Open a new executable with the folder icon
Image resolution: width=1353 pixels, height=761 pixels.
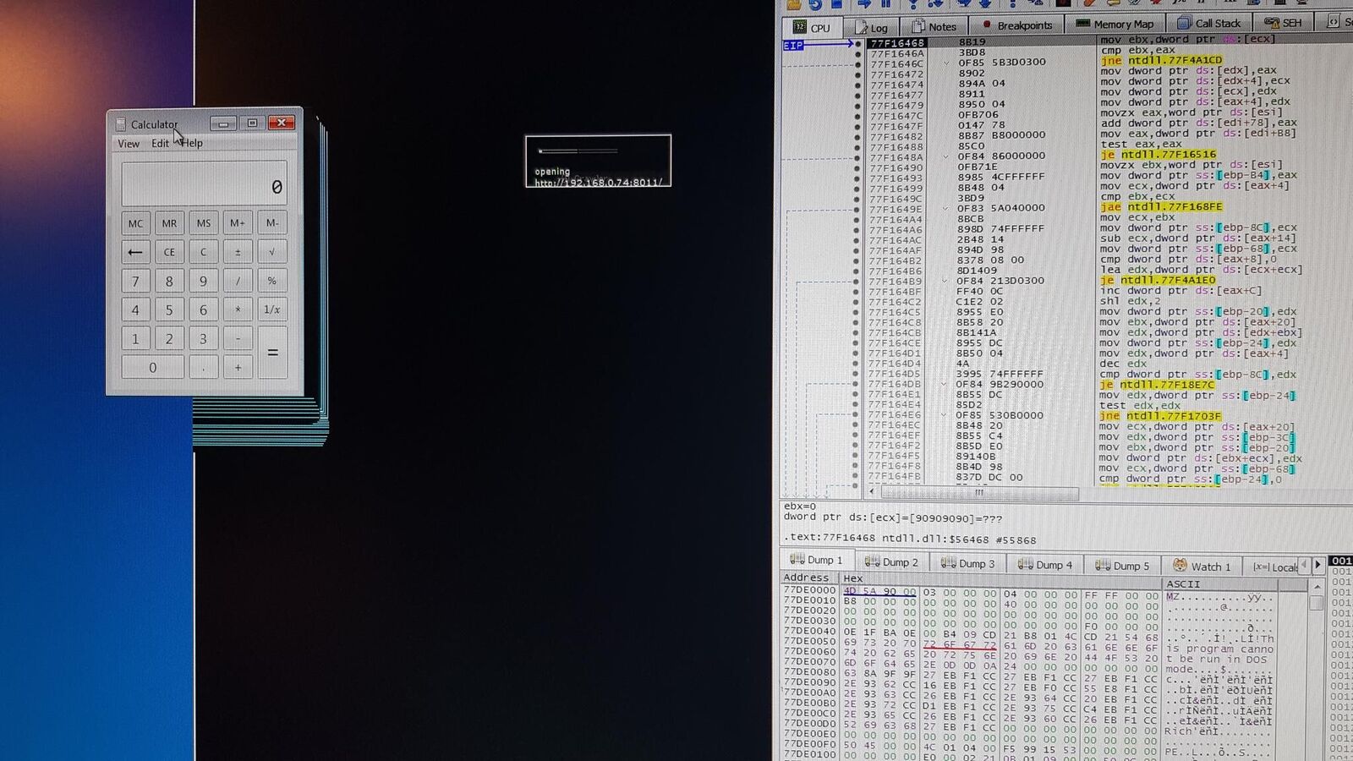[792, 5]
